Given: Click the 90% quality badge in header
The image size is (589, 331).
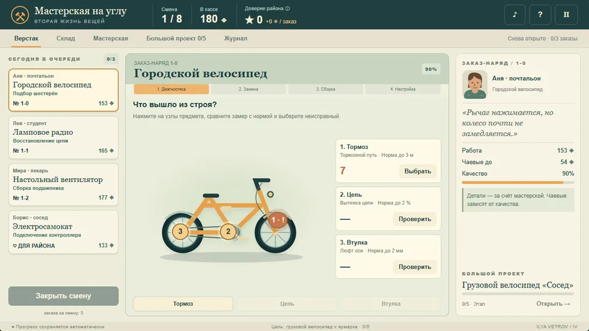Looking at the screenshot, I should pos(431,69).
